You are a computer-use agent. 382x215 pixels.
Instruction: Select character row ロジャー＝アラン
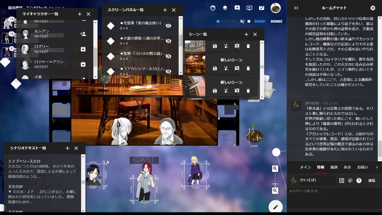[x=55, y=64]
